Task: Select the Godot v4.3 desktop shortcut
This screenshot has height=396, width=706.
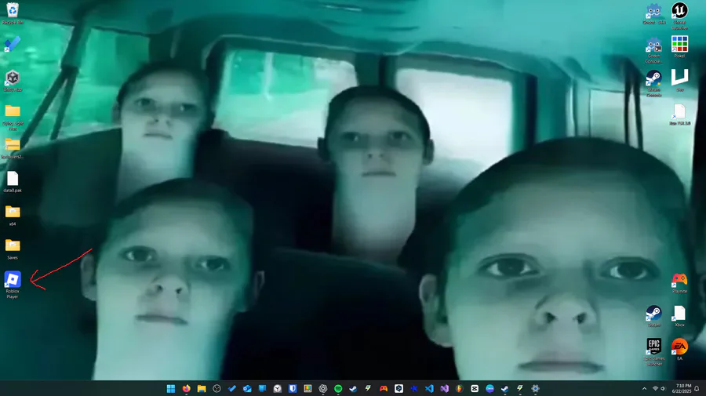Action: click(653, 11)
